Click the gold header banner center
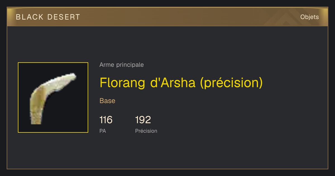335x176 pixels. pos(167,17)
